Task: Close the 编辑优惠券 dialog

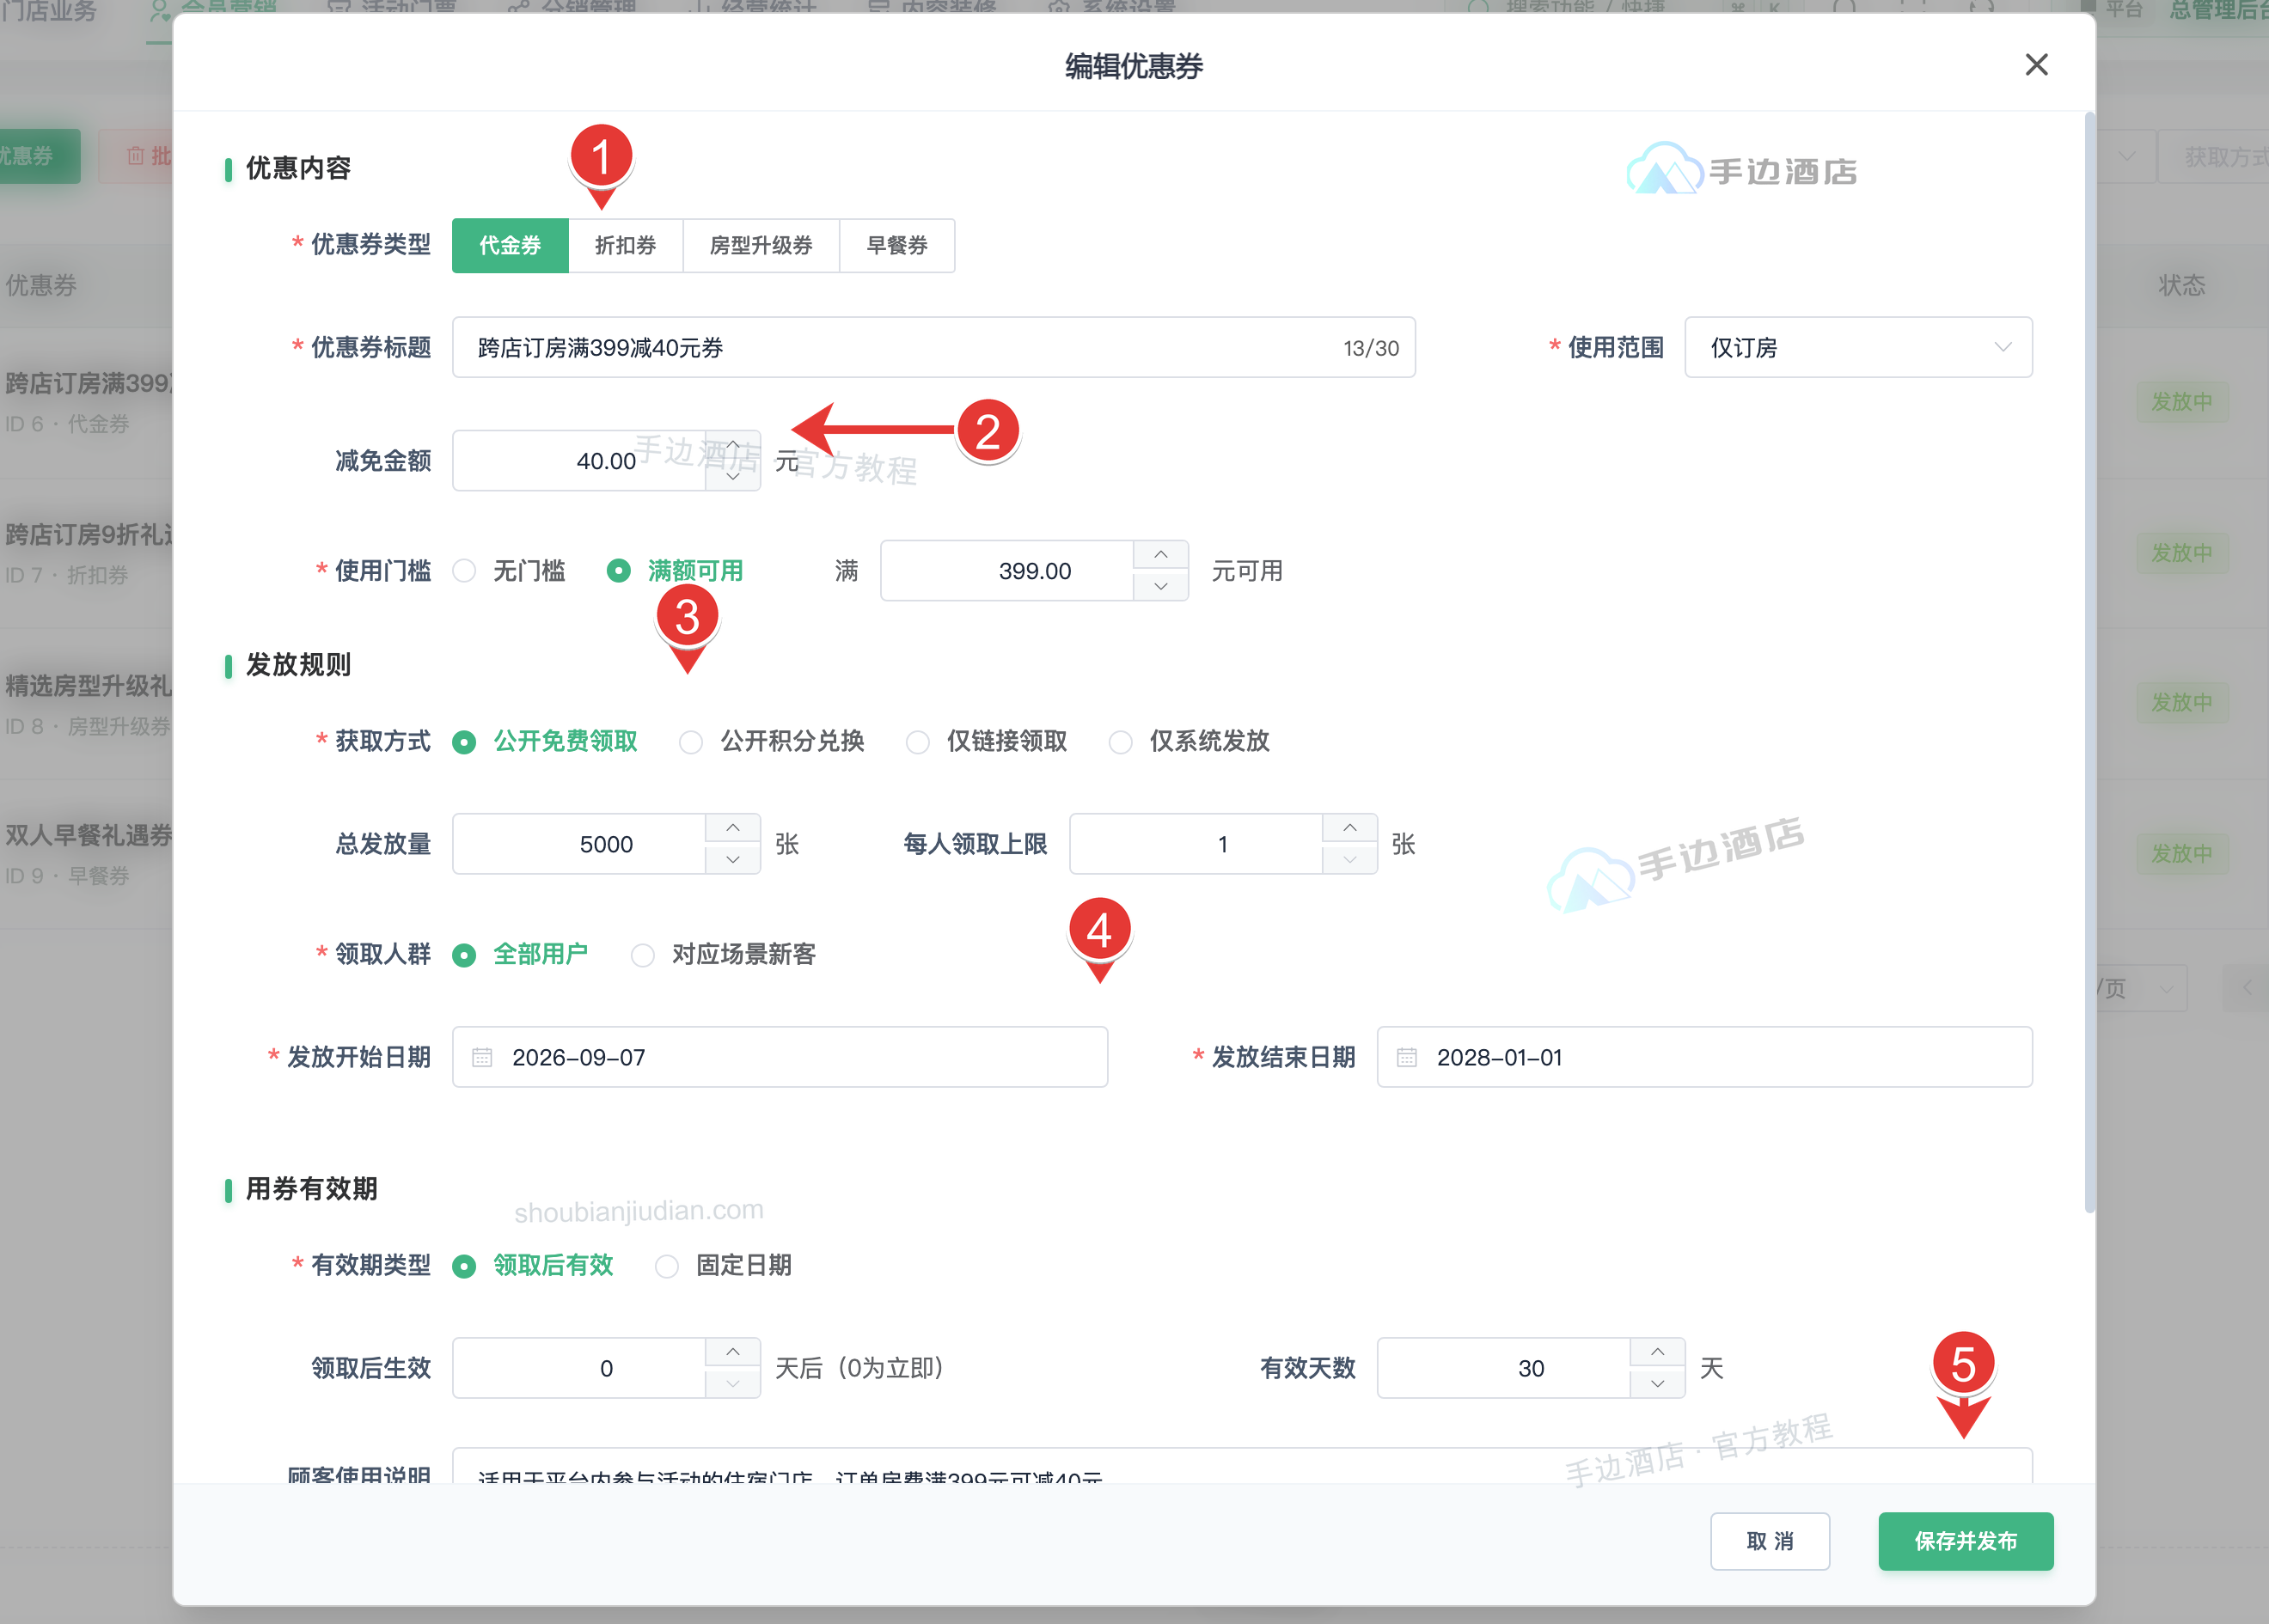Action: coord(2036,65)
